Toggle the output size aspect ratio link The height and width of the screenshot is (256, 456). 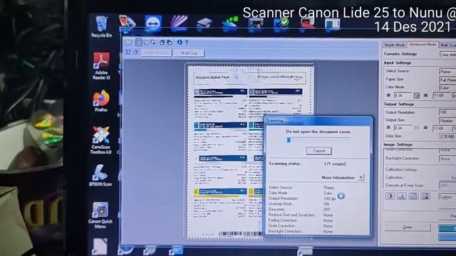(417, 128)
